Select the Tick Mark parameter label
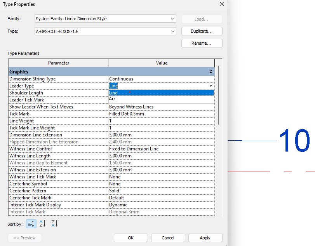 [19, 114]
